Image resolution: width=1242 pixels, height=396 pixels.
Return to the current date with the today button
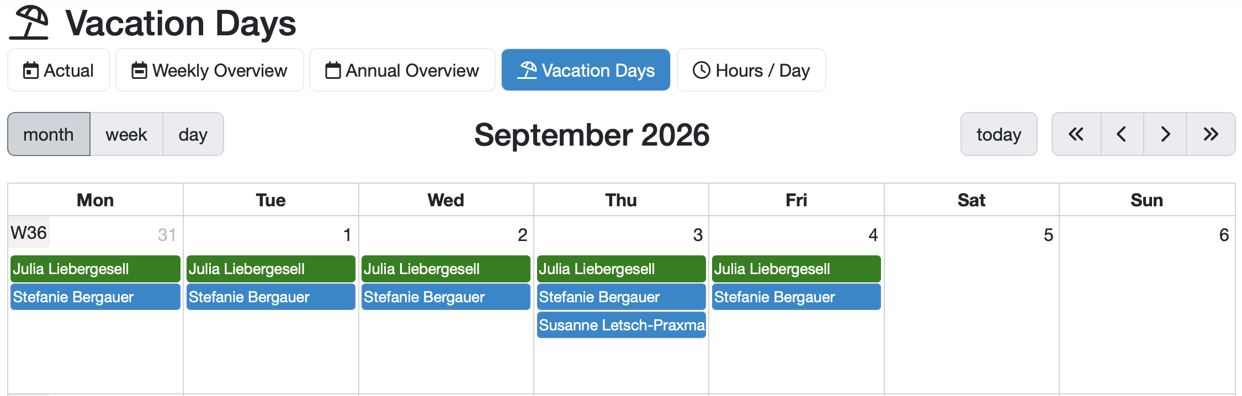coord(999,134)
